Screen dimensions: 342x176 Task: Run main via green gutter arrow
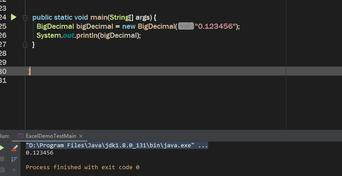point(13,17)
